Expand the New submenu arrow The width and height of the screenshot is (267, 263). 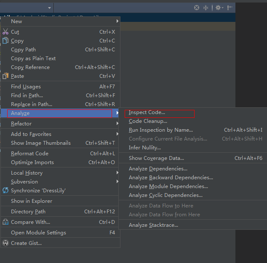pos(117,21)
